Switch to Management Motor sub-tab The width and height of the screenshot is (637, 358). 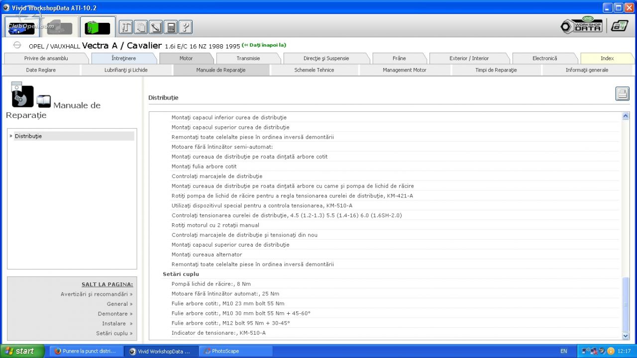(405, 70)
